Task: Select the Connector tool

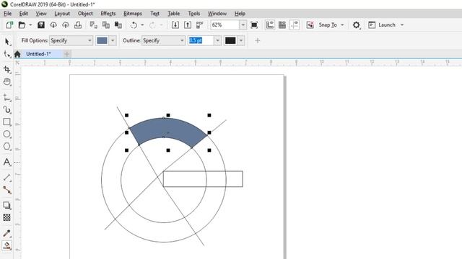Action: point(7,190)
